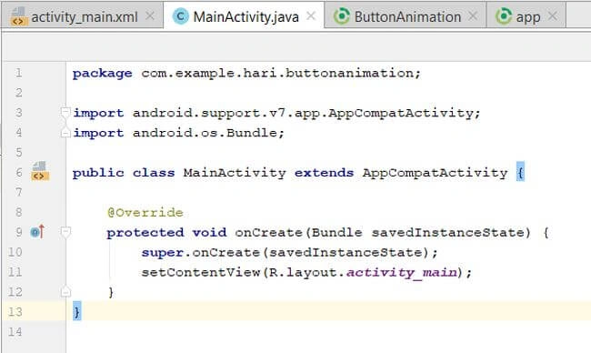Close the MainActivity.java tab
This screenshot has width=591, height=353.
coord(311,15)
